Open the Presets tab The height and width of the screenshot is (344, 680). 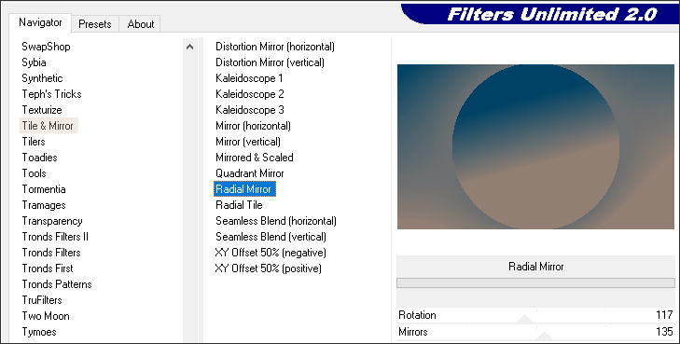[94, 24]
